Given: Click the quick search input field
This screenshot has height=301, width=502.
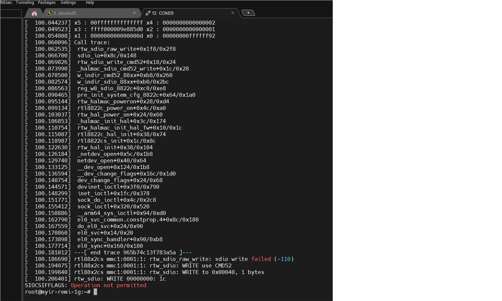Looking at the screenshot, I should point(11,13).
